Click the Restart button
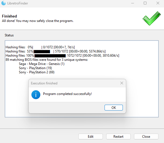Image resolution: width=164 pixels, height=143 pixels. point(118,137)
